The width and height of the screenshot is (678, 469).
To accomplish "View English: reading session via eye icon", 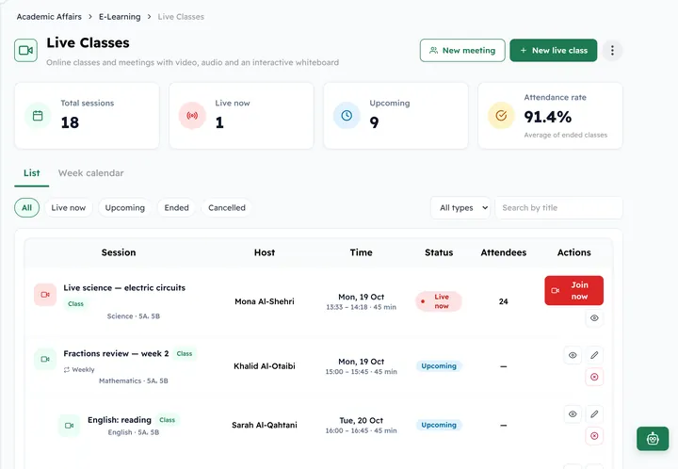I will tap(573, 414).
